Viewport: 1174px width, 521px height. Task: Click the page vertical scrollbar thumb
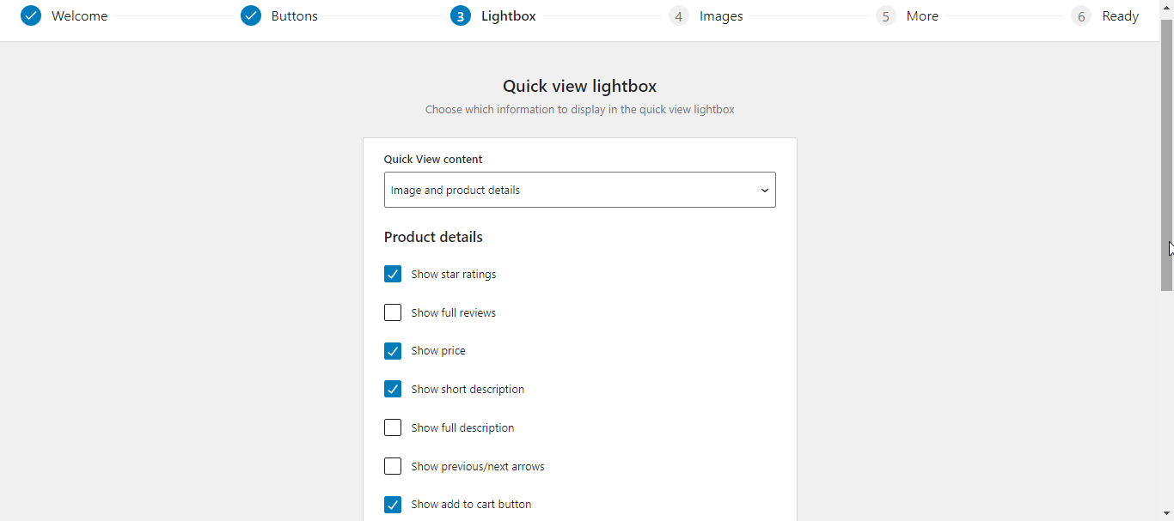[1167, 154]
